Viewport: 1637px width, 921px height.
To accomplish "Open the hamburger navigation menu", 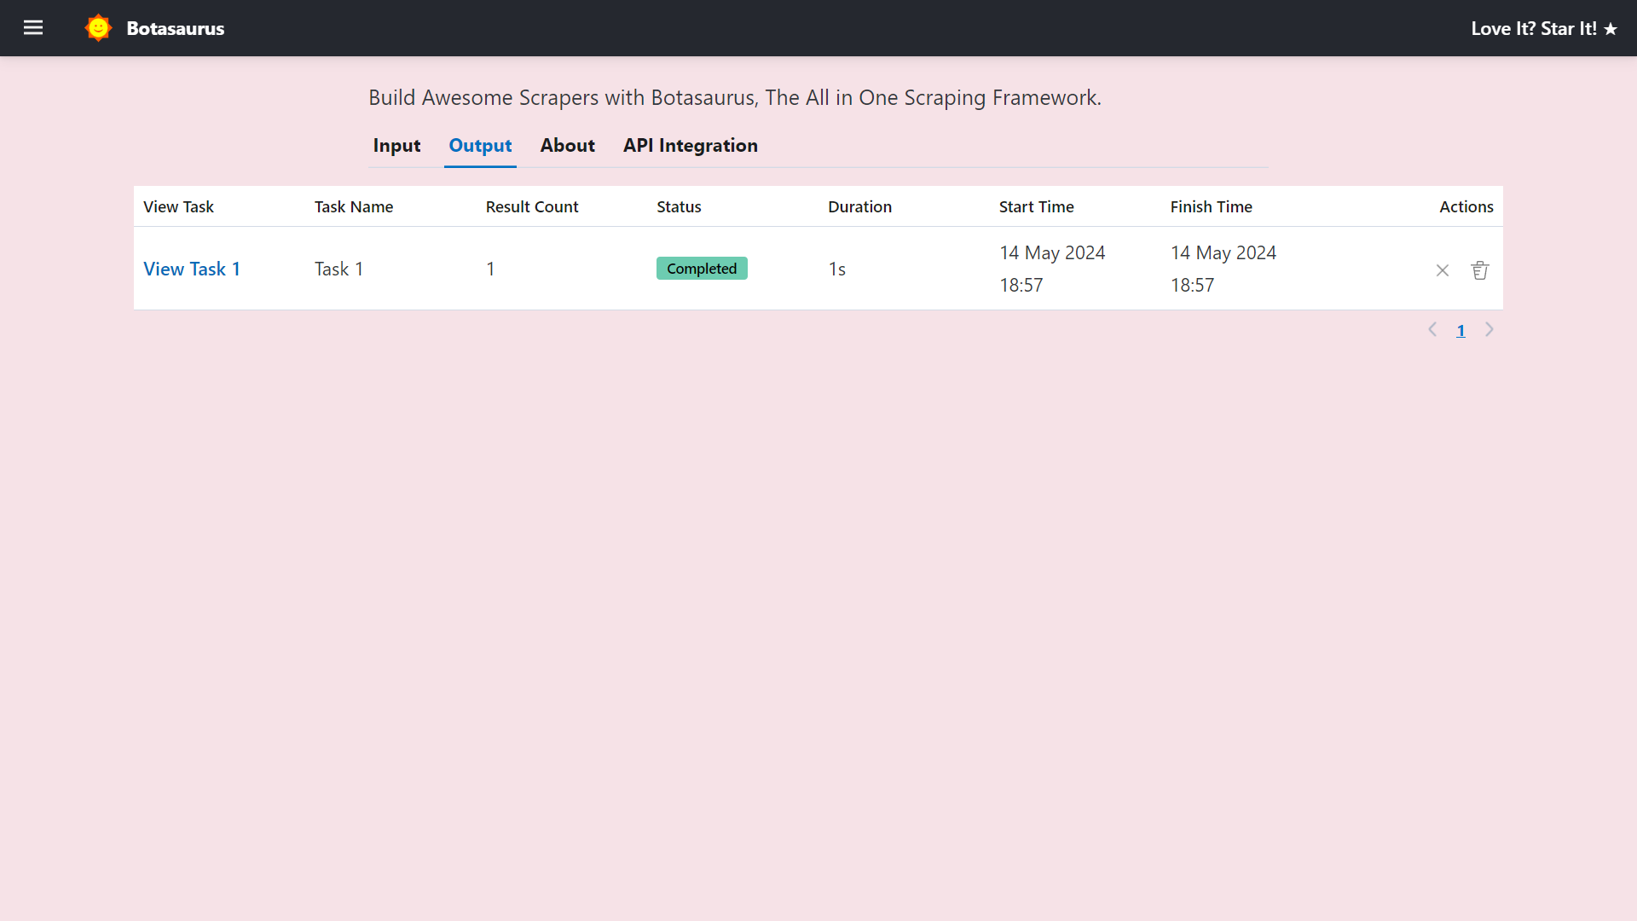I will (x=33, y=27).
